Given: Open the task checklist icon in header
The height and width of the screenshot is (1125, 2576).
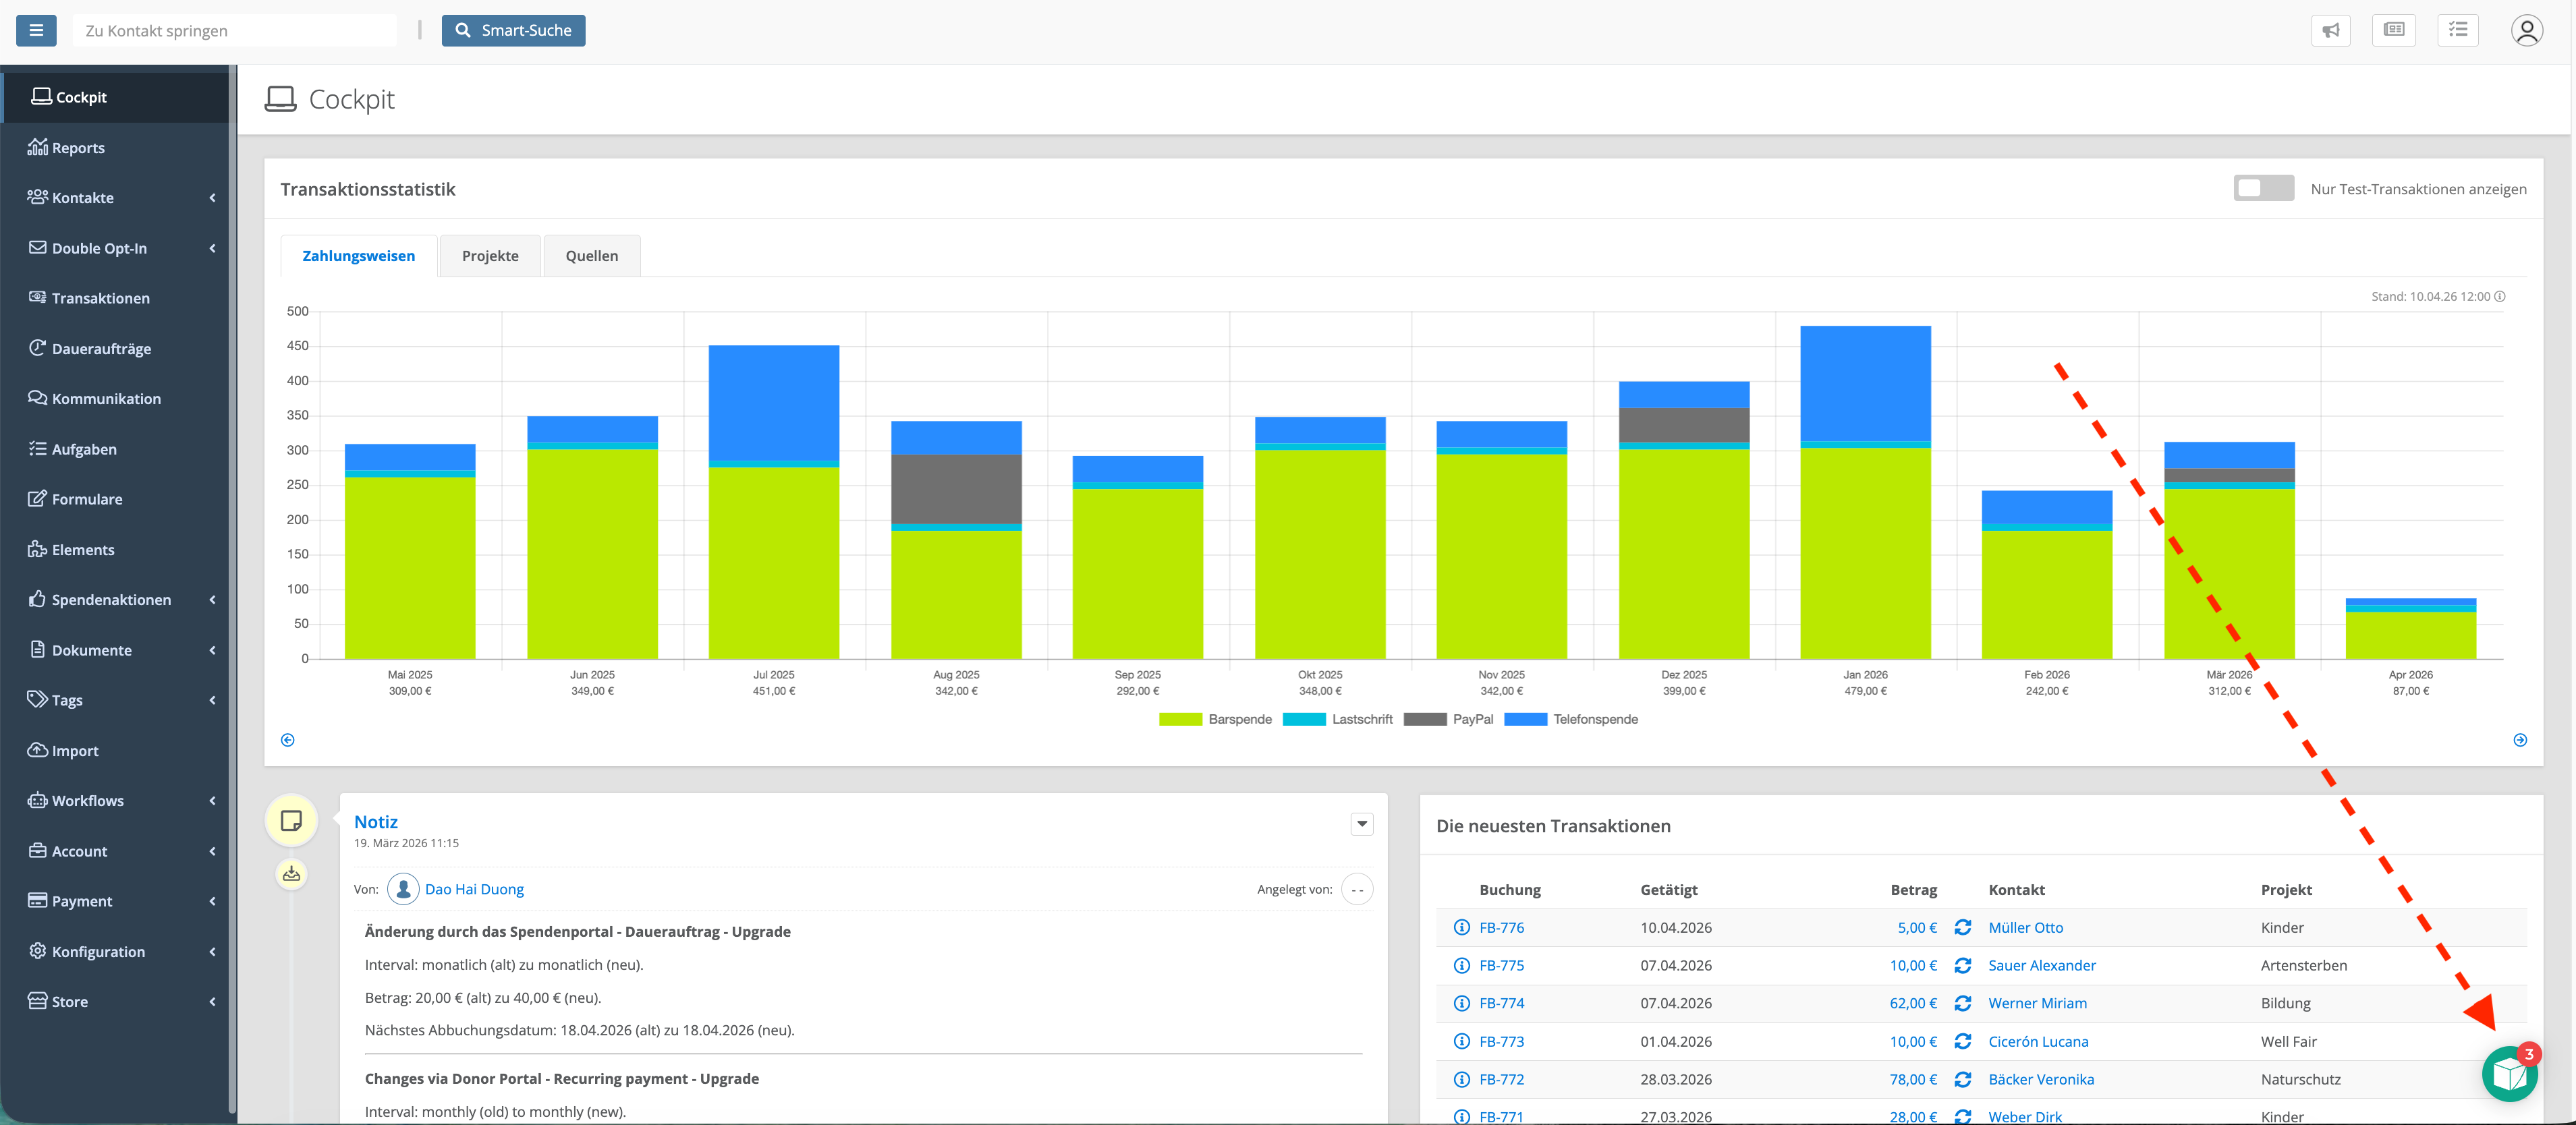Looking at the screenshot, I should click(2457, 30).
